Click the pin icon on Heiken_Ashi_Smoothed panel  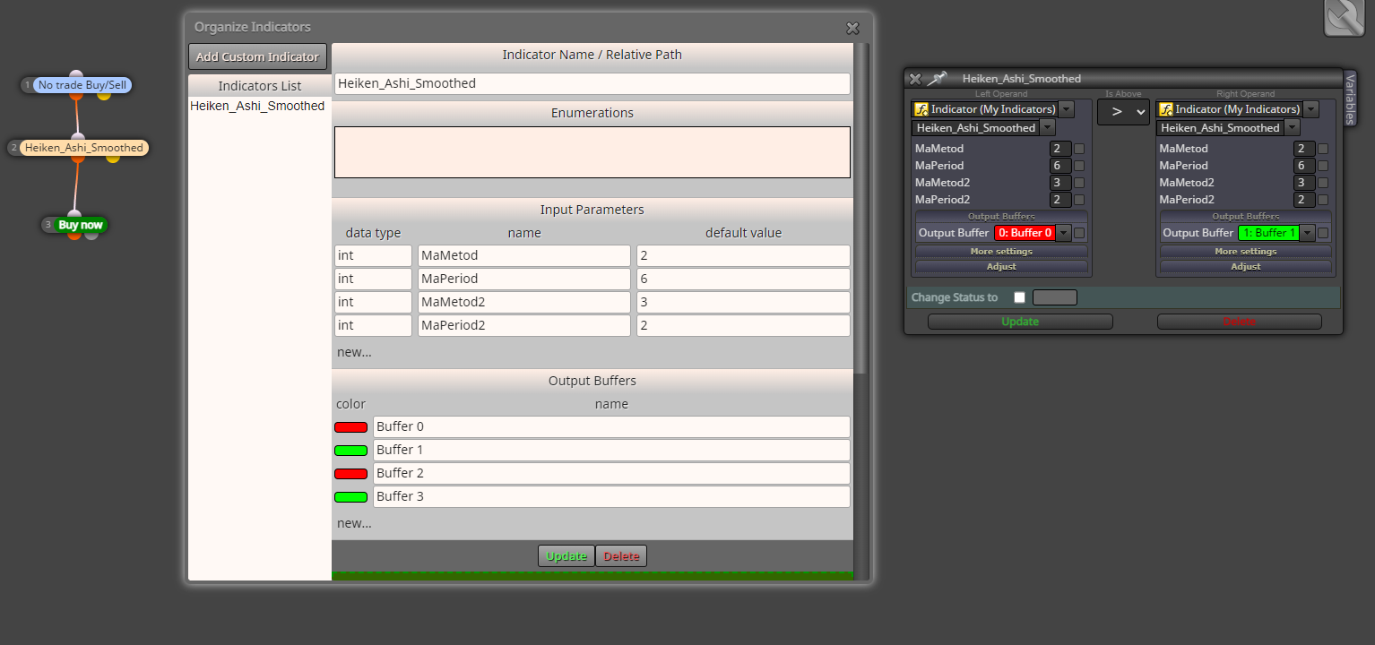tap(937, 79)
